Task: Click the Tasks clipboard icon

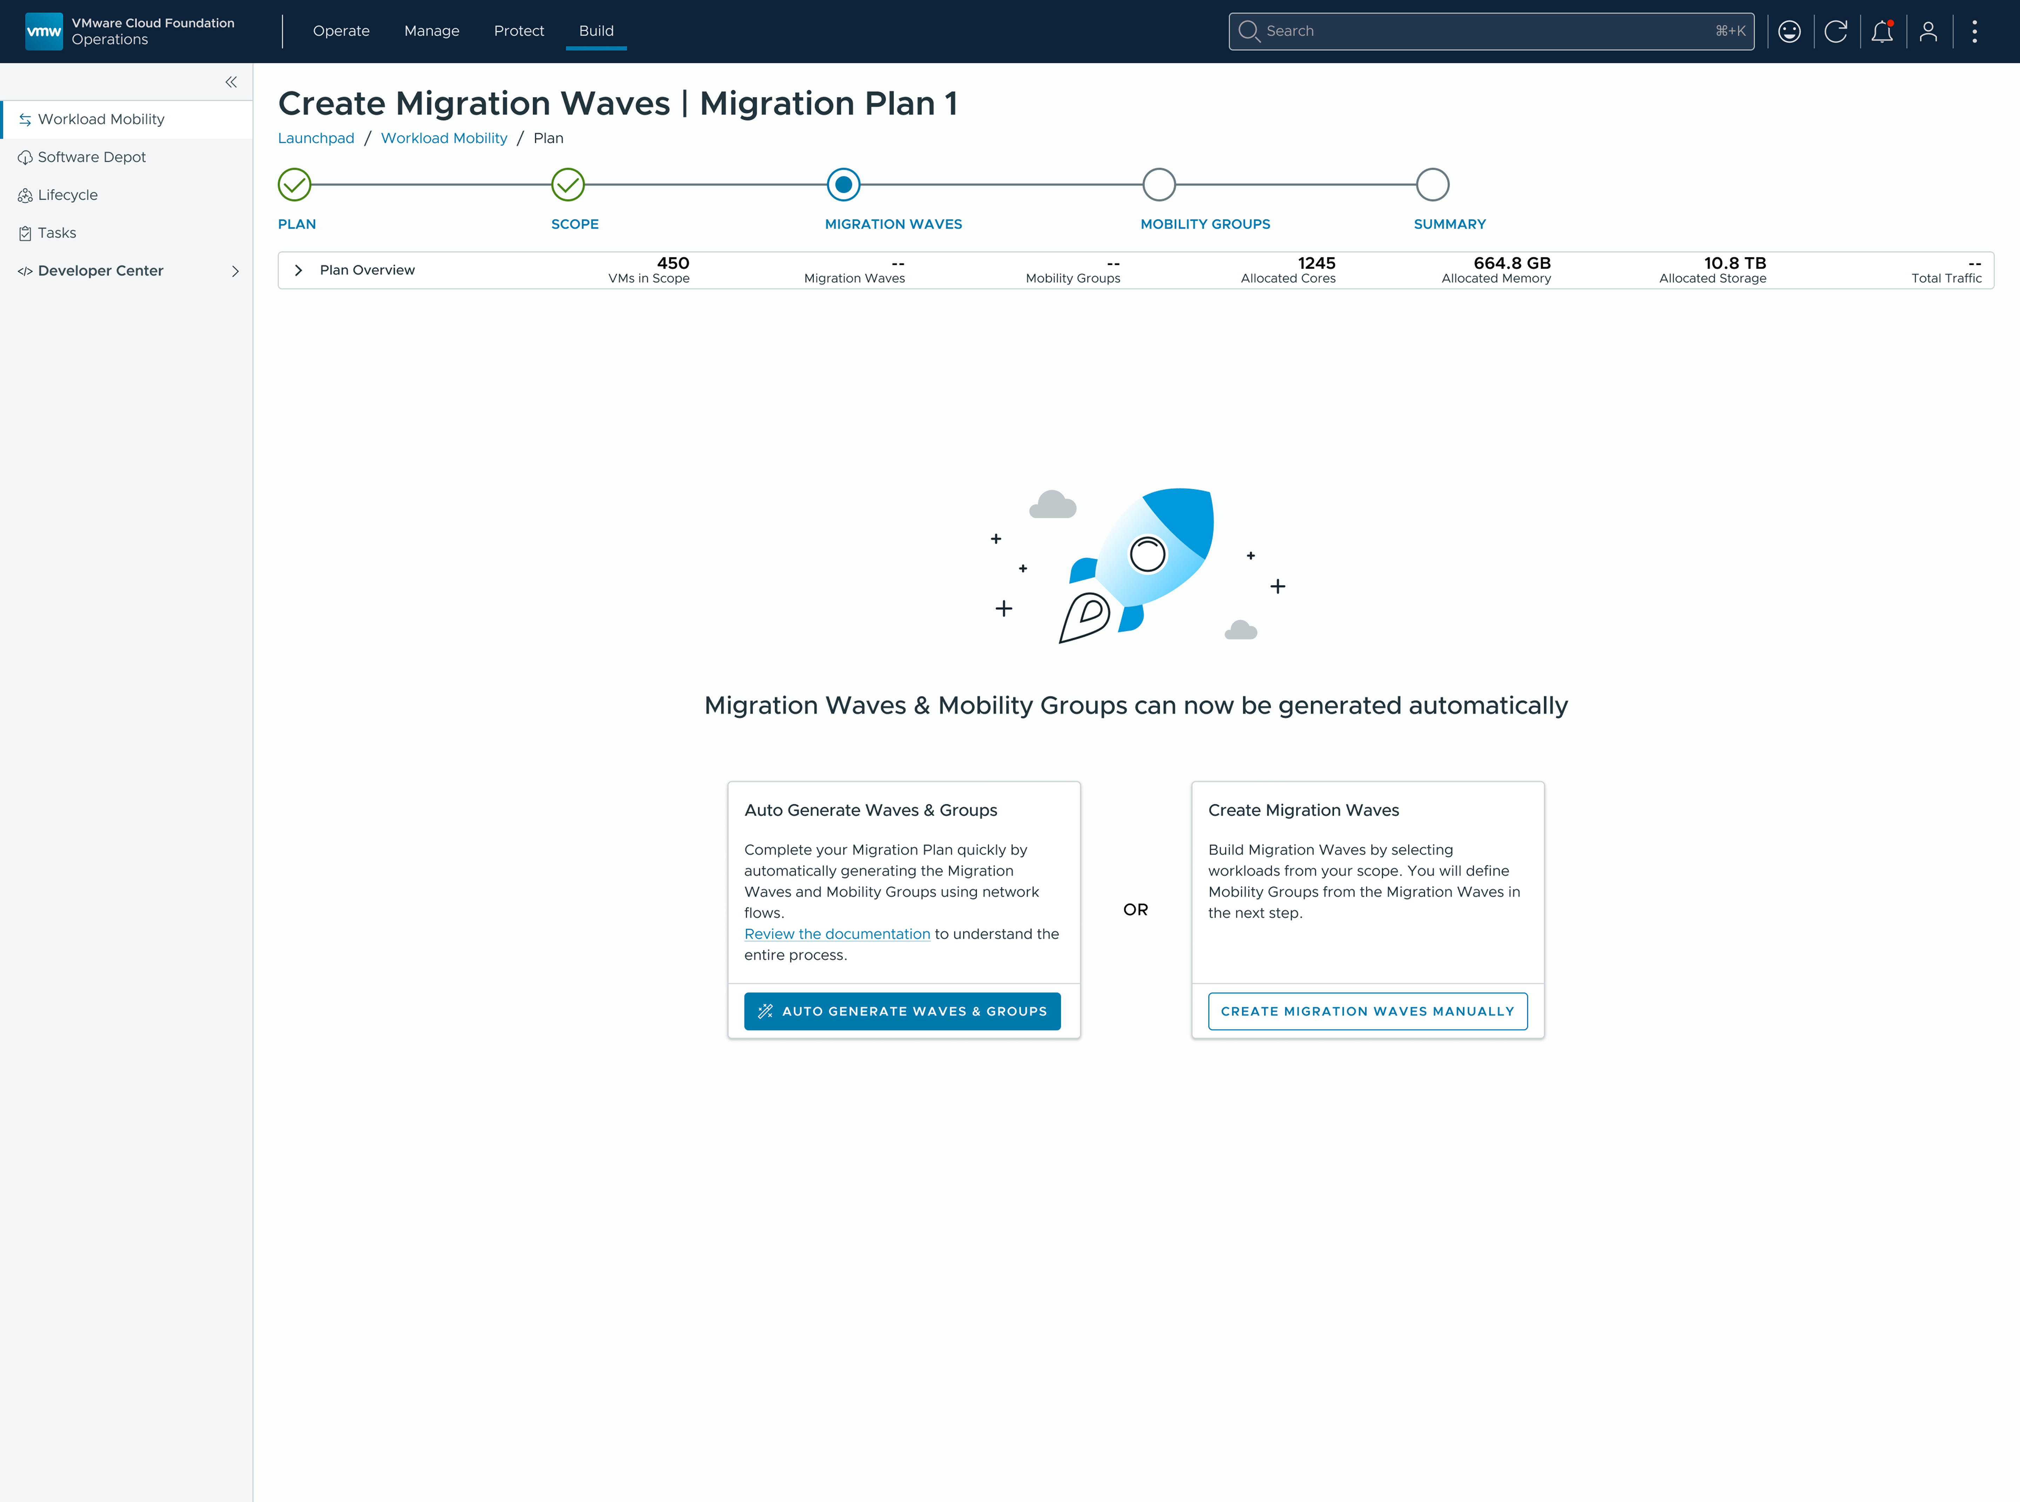Action: tap(26, 234)
